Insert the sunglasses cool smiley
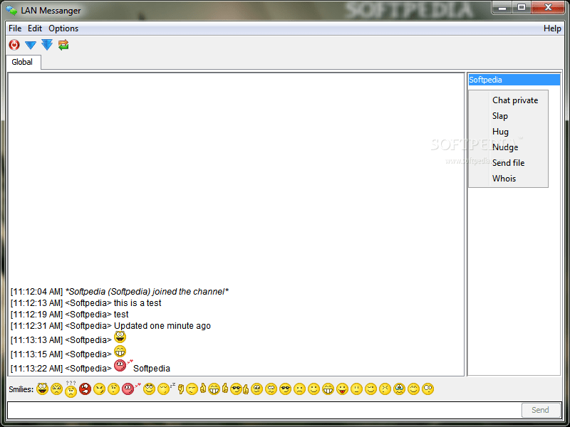Image resolution: width=570 pixels, height=427 pixels. point(235,389)
